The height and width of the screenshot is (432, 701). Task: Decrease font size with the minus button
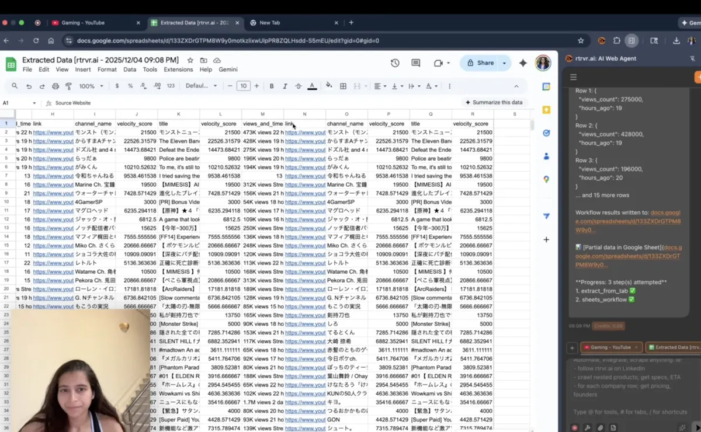coord(230,86)
